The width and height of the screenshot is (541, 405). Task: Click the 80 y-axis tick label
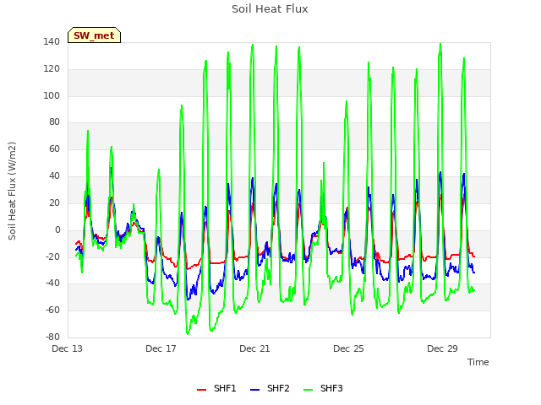pyautogui.click(x=54, y=121)
